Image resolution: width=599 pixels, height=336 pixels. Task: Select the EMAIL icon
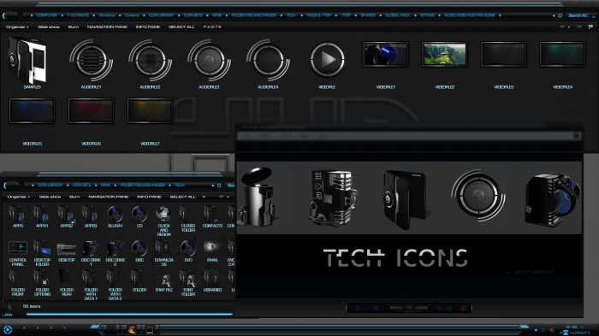point(212,247)
